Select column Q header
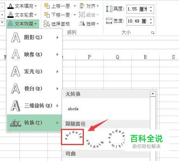This screenshot has width=179, height=161. (117, 57)
